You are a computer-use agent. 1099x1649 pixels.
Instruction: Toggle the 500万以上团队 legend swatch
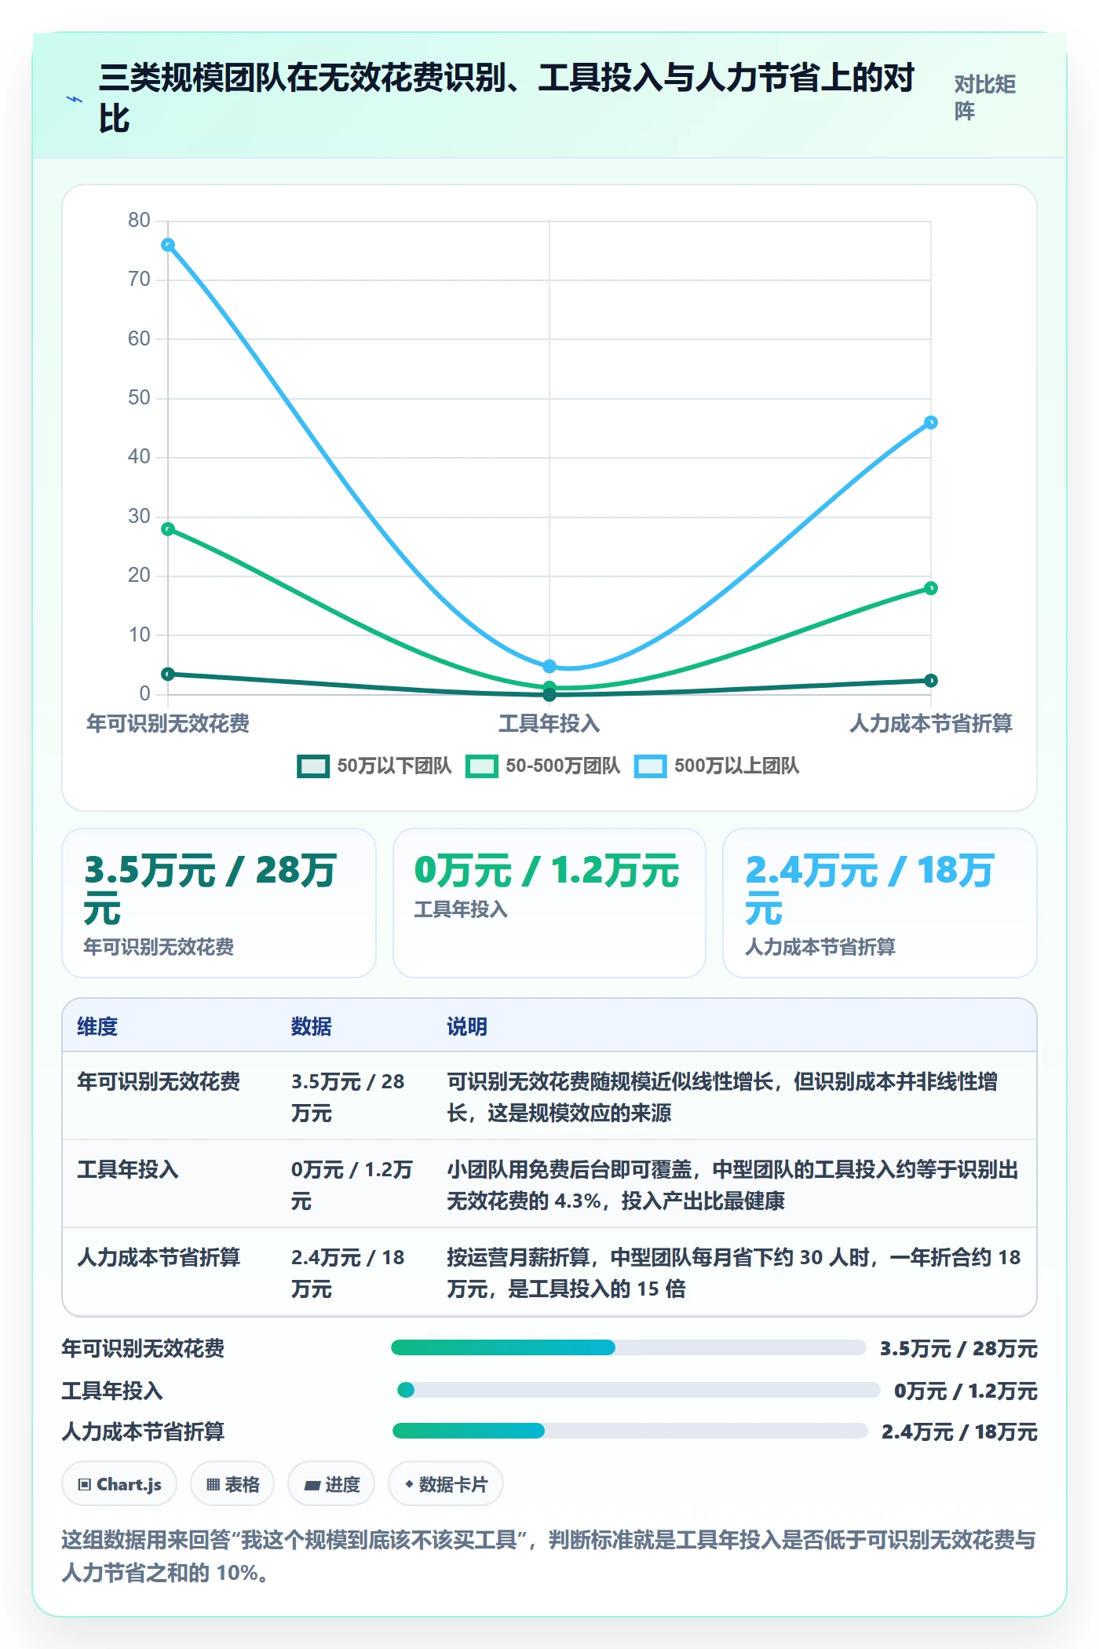coord(651,766)
